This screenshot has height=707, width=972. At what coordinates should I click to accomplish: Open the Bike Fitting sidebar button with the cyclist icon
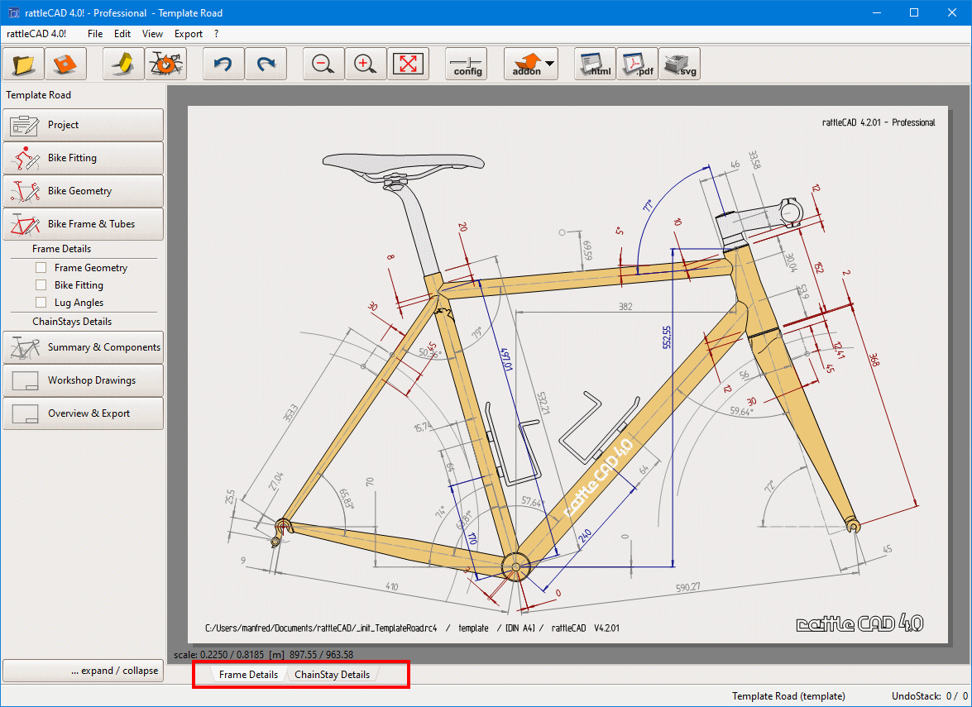point(83,158)
